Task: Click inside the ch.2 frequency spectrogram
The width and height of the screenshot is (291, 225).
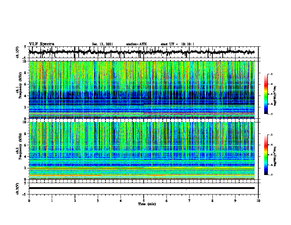Action: [142, 151]
